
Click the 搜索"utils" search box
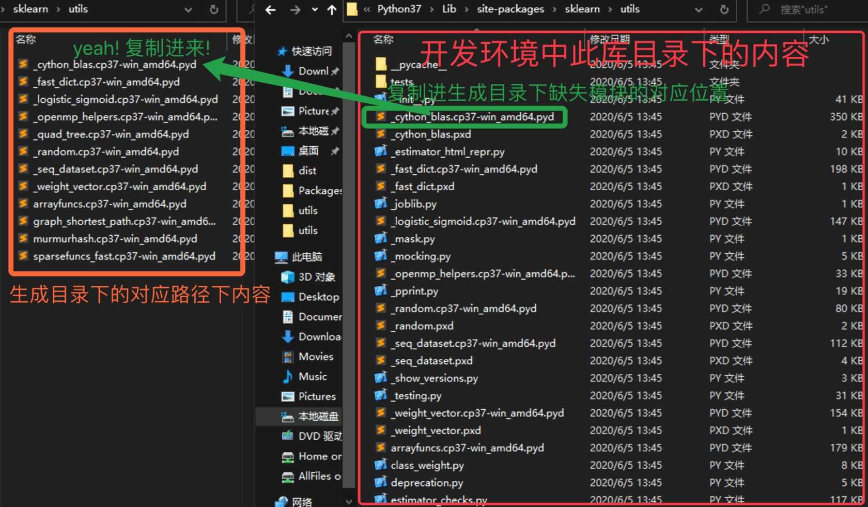807,9
